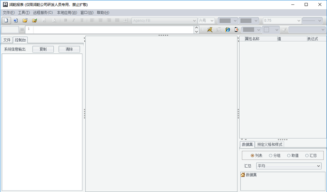Align text right in toolbar
327x192 pixels.
pyautogui.click(x=109, y=20)
